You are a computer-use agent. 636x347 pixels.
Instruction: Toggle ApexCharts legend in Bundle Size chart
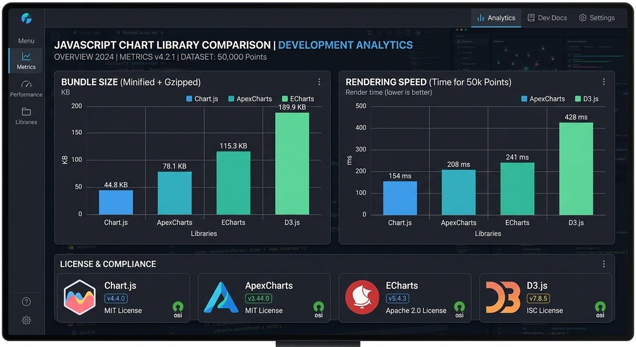(x=250, y=98)
